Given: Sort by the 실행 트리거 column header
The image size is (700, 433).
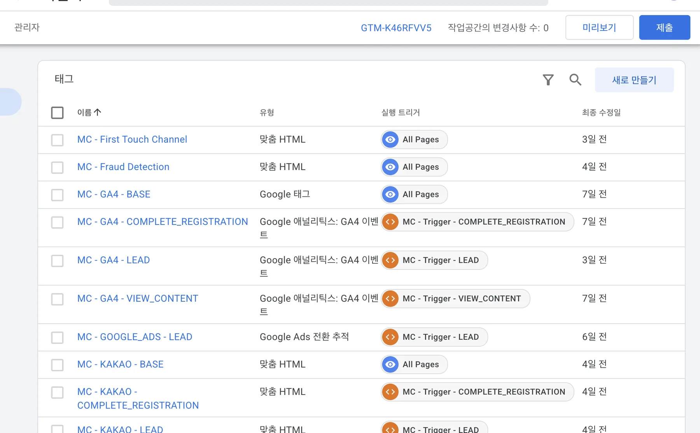Looking at the screenshot, I should (x=401, y=113).
